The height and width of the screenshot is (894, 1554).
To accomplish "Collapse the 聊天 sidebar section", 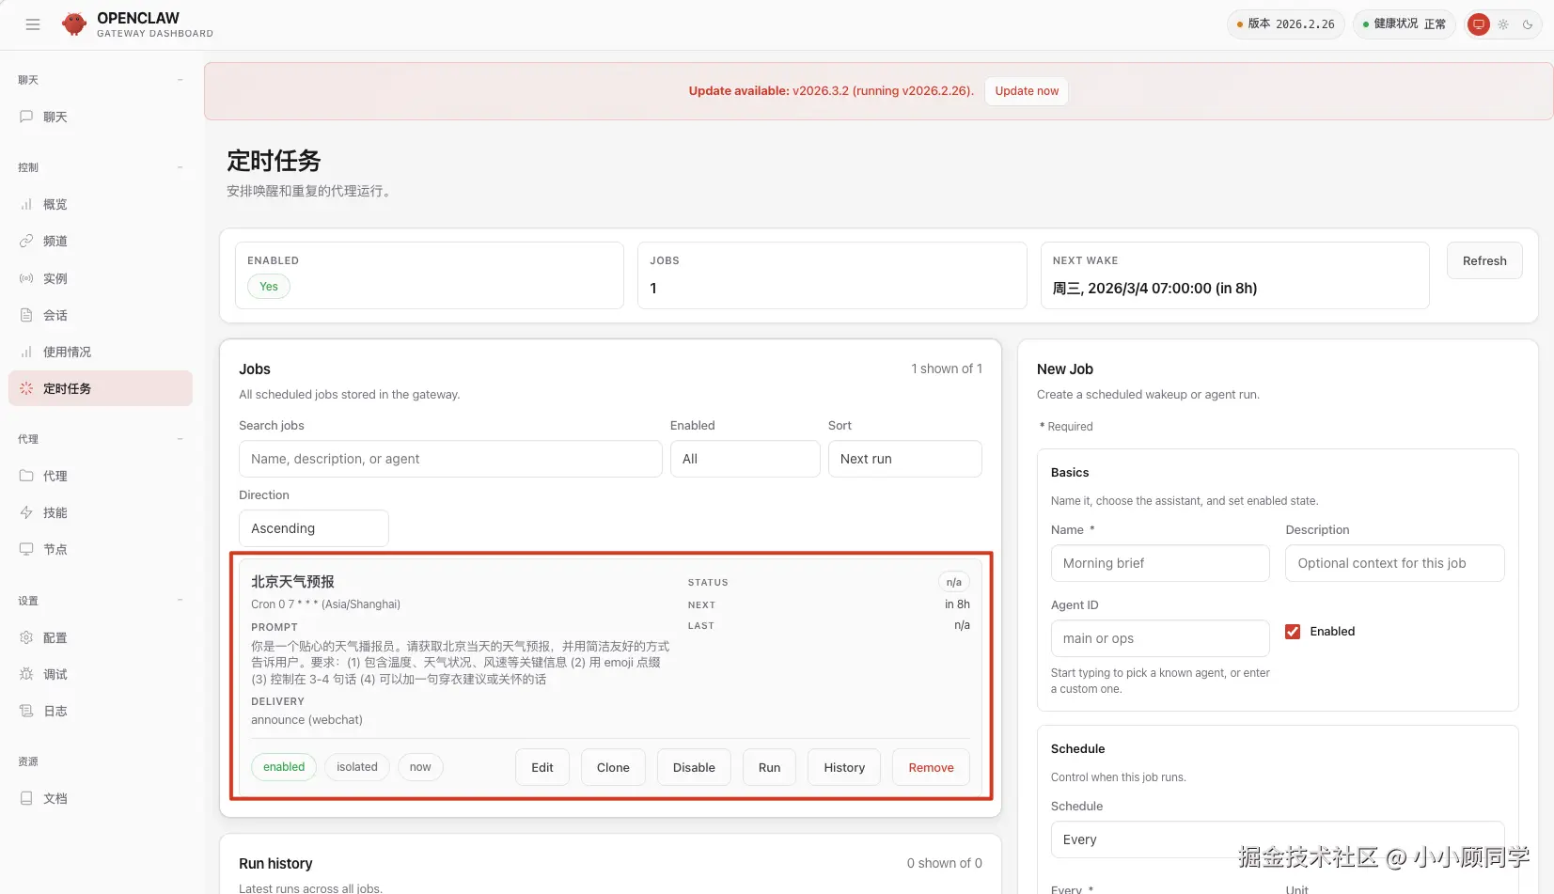I will pos(180,80).
